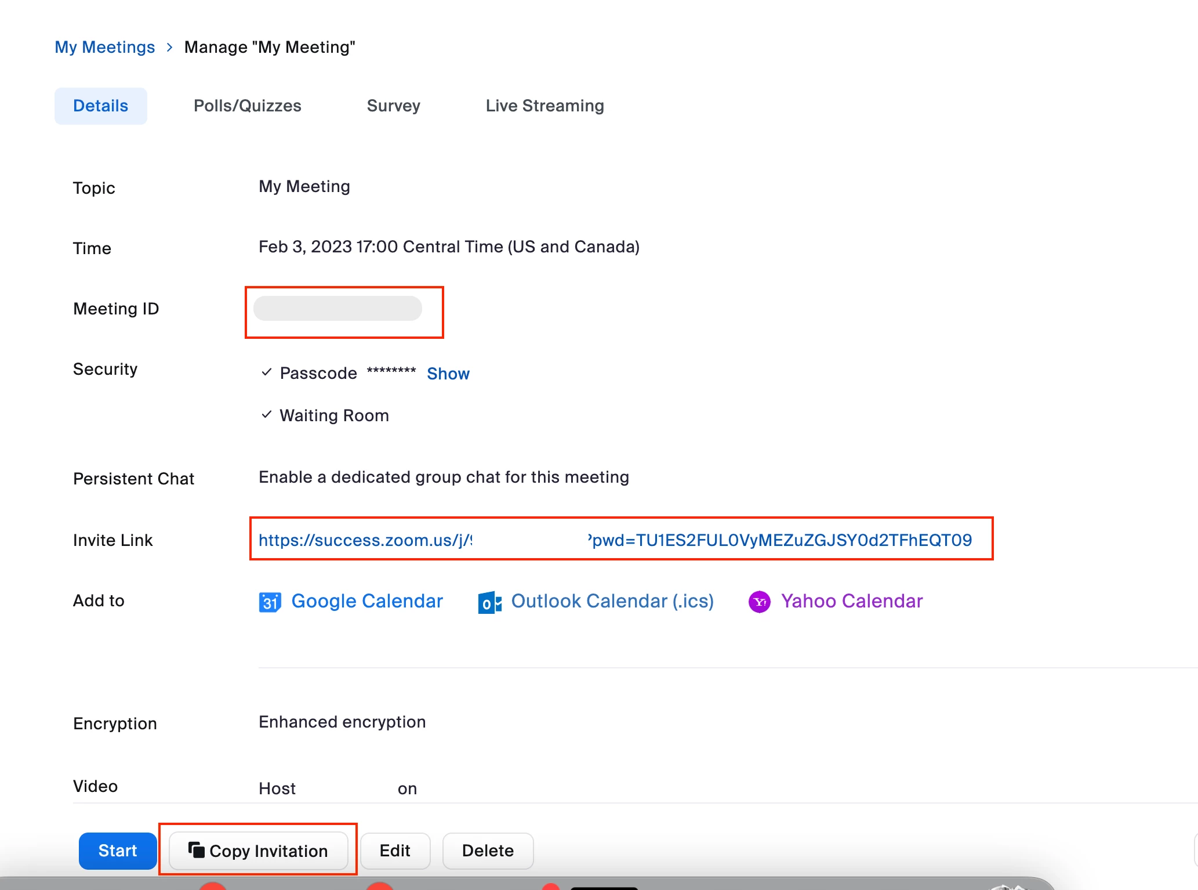
Task: Go back to My Meetings
Action: click(105, 47)
